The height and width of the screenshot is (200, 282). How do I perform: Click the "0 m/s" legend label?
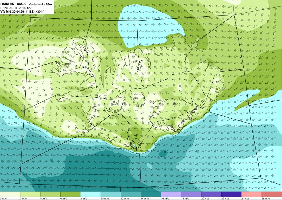[3, 199]
